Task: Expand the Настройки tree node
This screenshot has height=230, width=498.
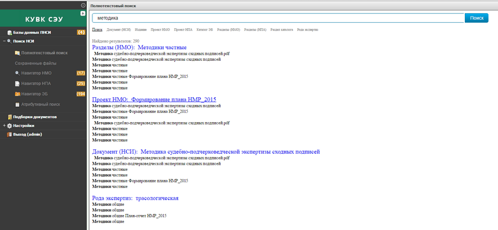Action: [4, 126]
